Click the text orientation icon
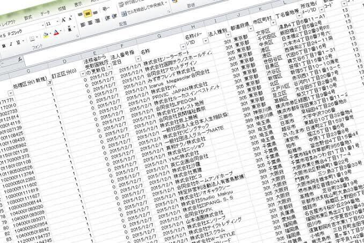 (x=105, y=9)
